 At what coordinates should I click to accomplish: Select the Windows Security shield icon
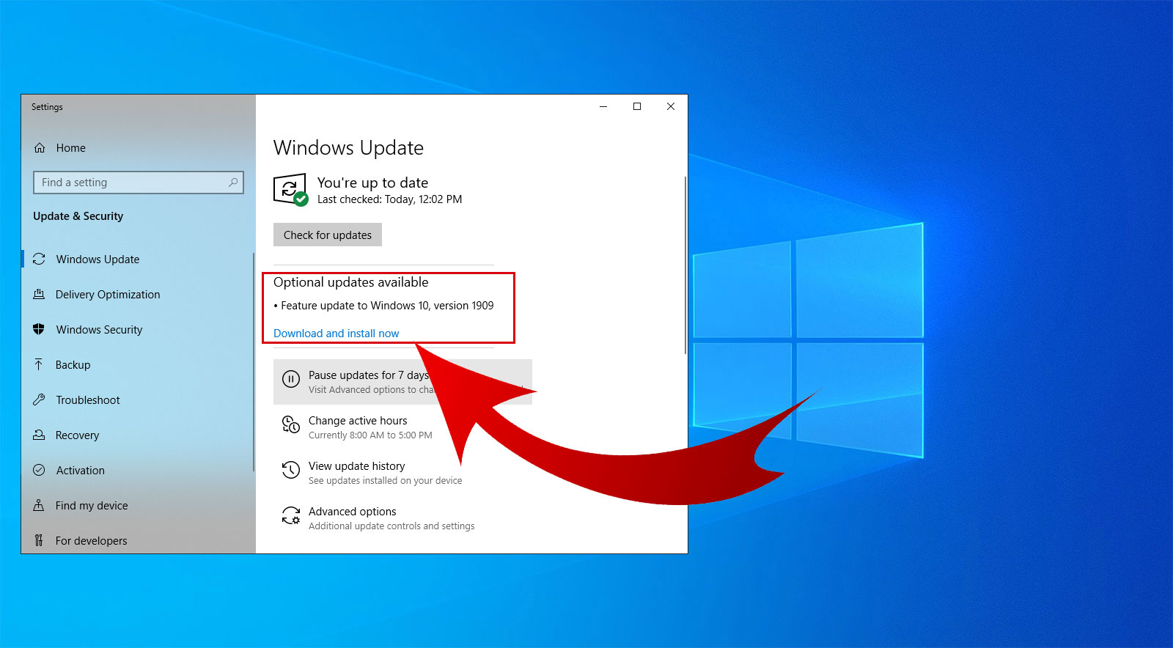[x=39, y=330]
